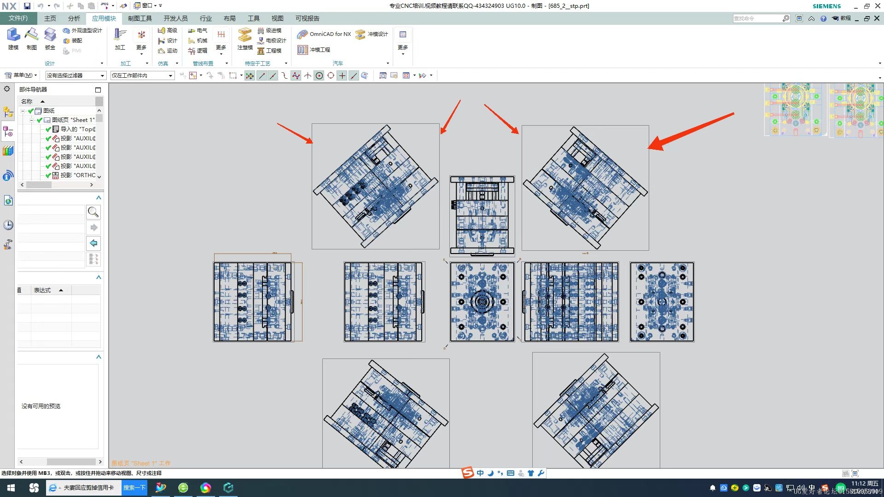Click the part navigator horizontal scrollbar thumb
The image size is (884, 497).
[39, 185]
